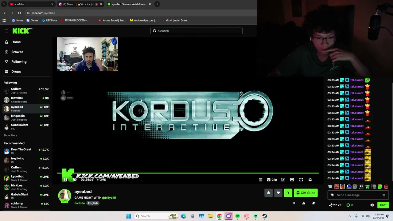The image size is (393, 221).
Task: Enable mini player mode icon
Action: click(x=260, y=180)
